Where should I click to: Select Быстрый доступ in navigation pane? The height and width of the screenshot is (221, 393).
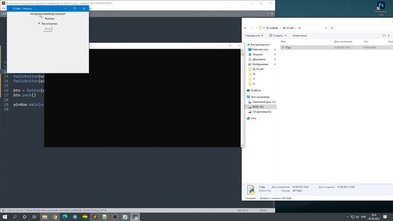click(x=258, y=45)
